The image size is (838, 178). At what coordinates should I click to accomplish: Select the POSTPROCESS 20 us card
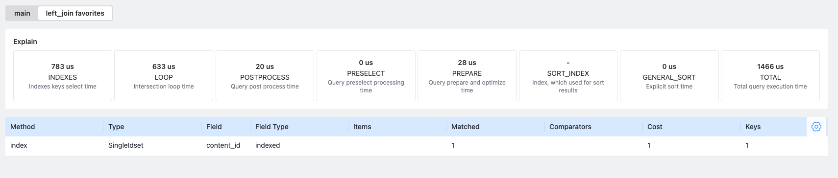[x=265, y=76]
